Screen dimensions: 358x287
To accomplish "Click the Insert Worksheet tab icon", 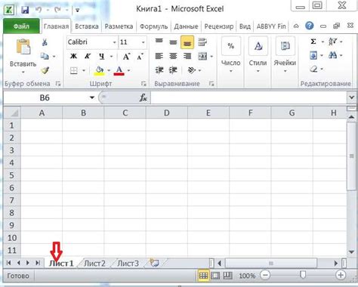I will (x=154, y=263).
